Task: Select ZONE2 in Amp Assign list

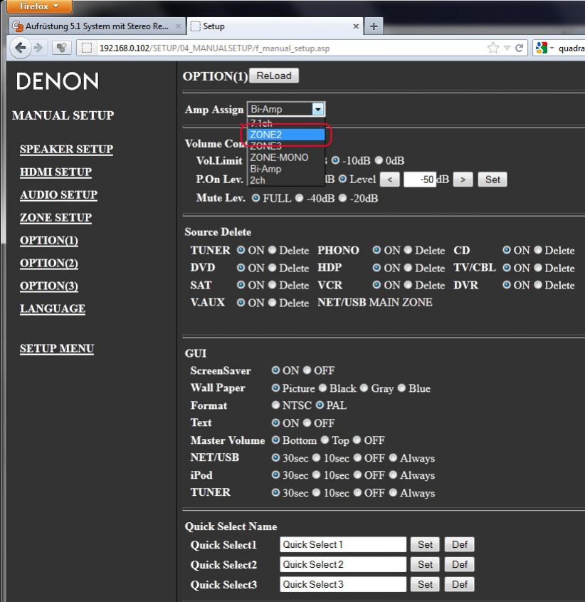Action: point(286,135)
